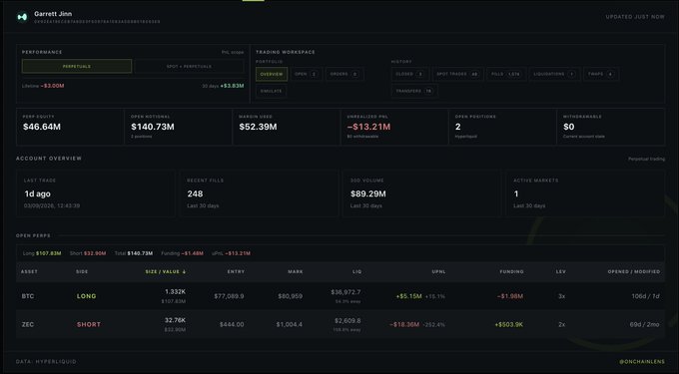The height and width of the screenshot is (374, 679).
Task: Open the Overview portfolio tab
Action: (x=272, y=74)
